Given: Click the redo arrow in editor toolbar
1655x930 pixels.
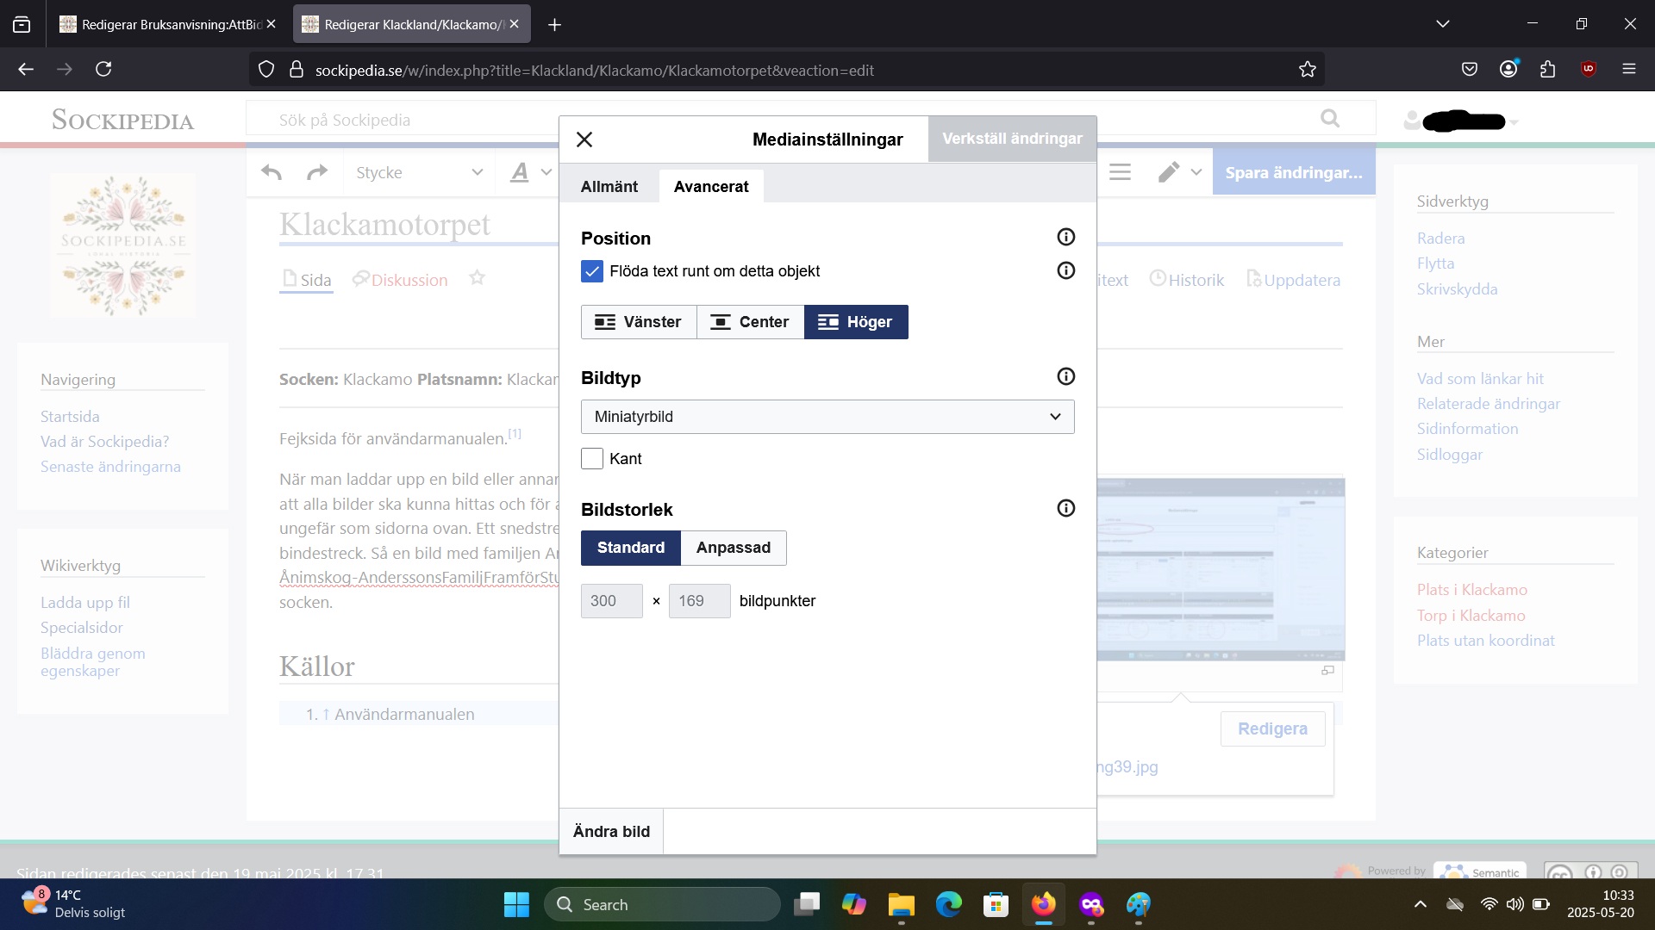Looking at the screenshot, I should pos(317,172).
